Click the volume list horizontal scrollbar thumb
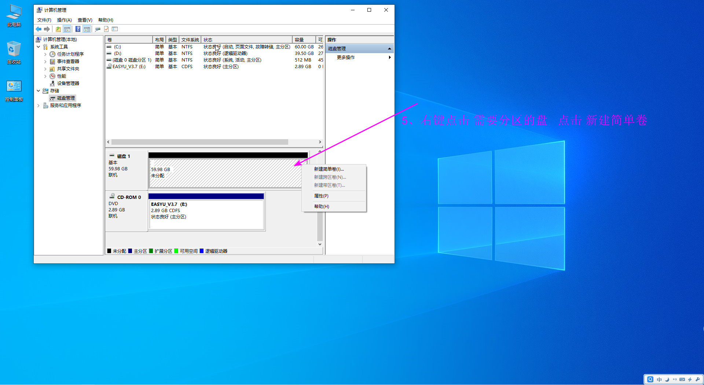 pos(200,142)
